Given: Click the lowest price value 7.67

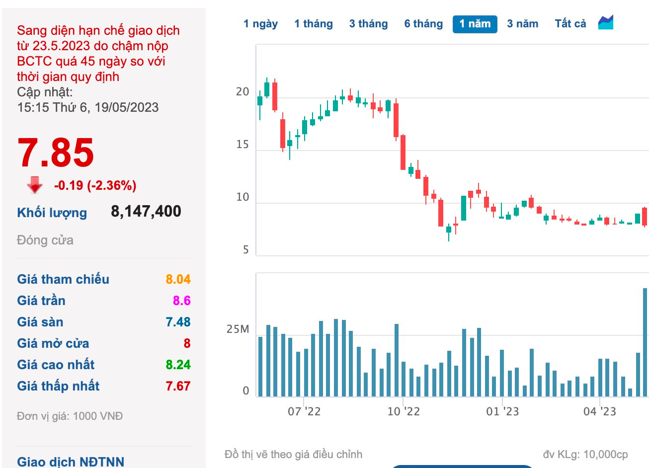Looking at the screenshot, I should 178,386.
